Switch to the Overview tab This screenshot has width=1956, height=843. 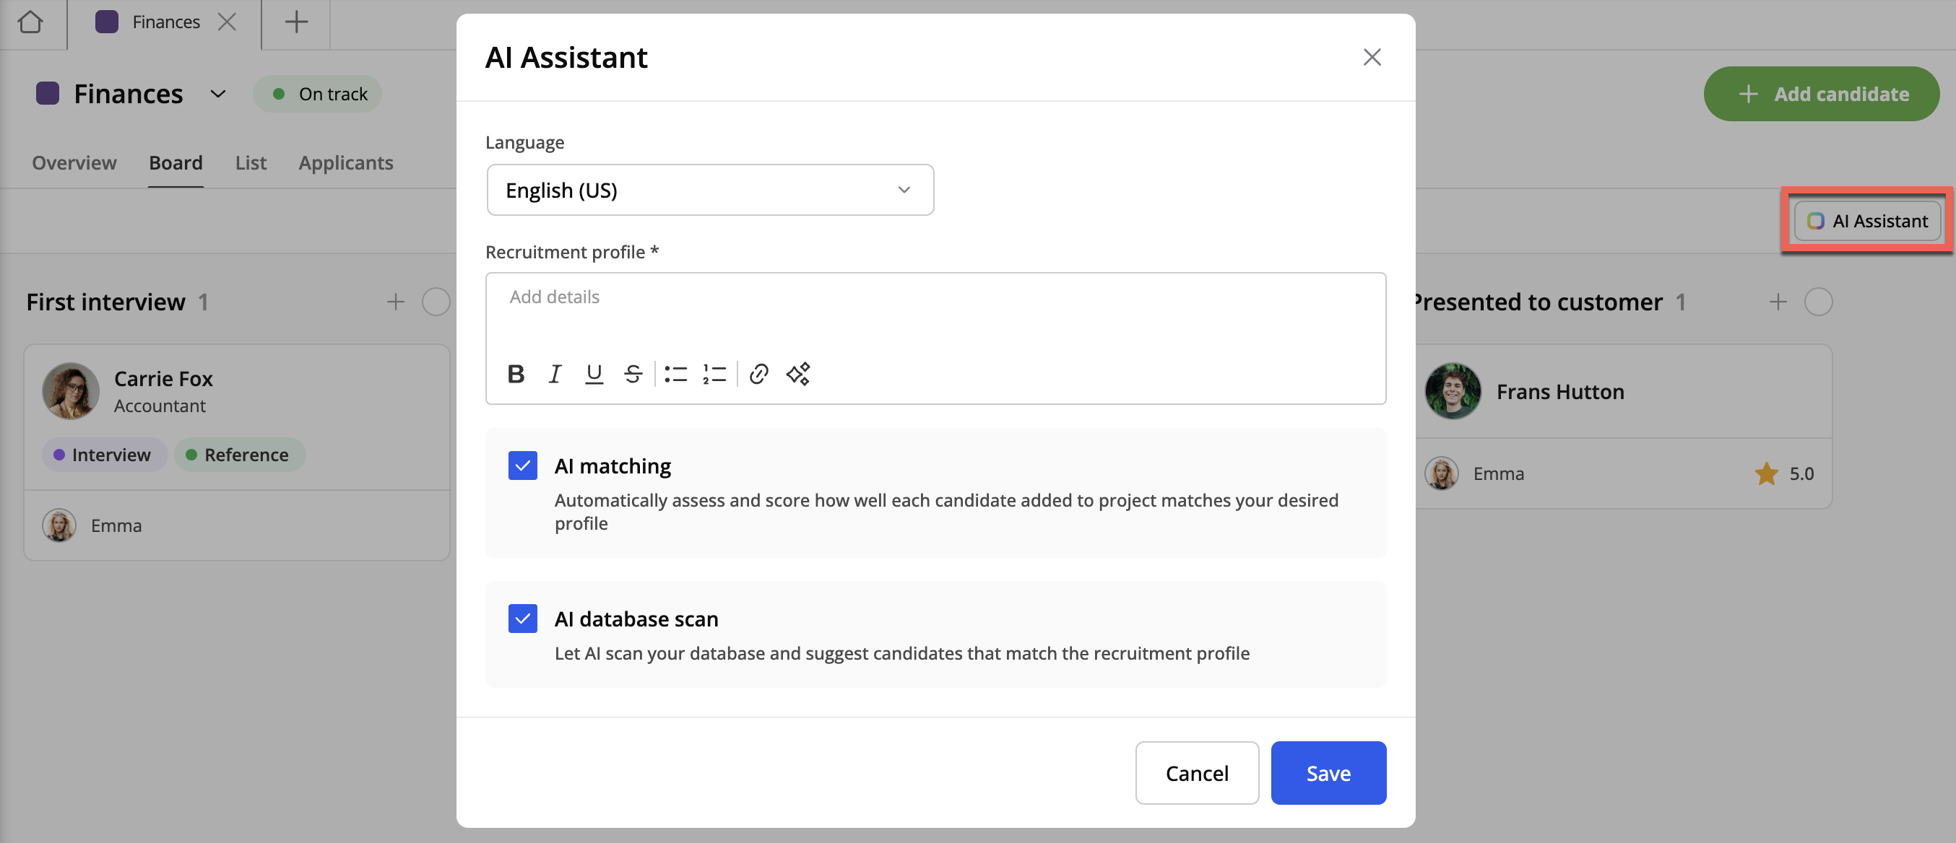(74, 163)
